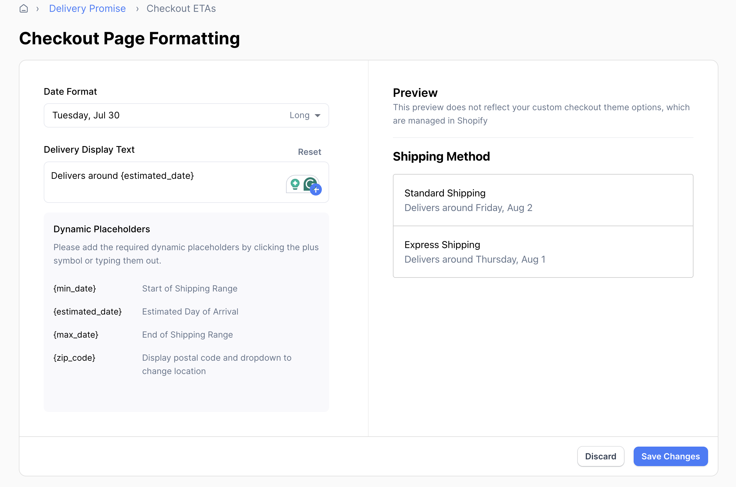Click the green lightbulb suggestion icon

[x=295, y=184]
